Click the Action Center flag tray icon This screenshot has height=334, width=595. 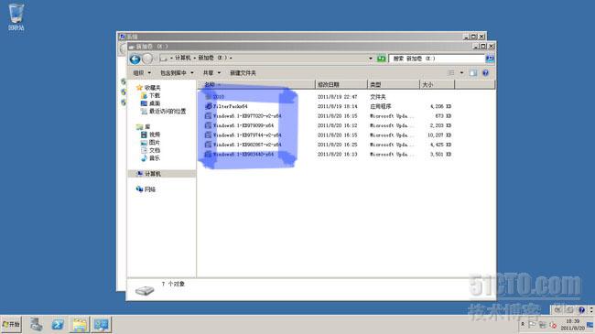(x=532, y=325)
